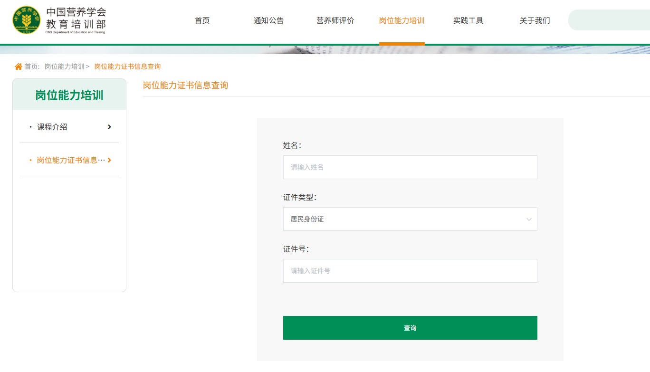Screen dimensions: 650x372
Task: Focus the 请输入姓名 name field
Action: (x=410, y=167)
